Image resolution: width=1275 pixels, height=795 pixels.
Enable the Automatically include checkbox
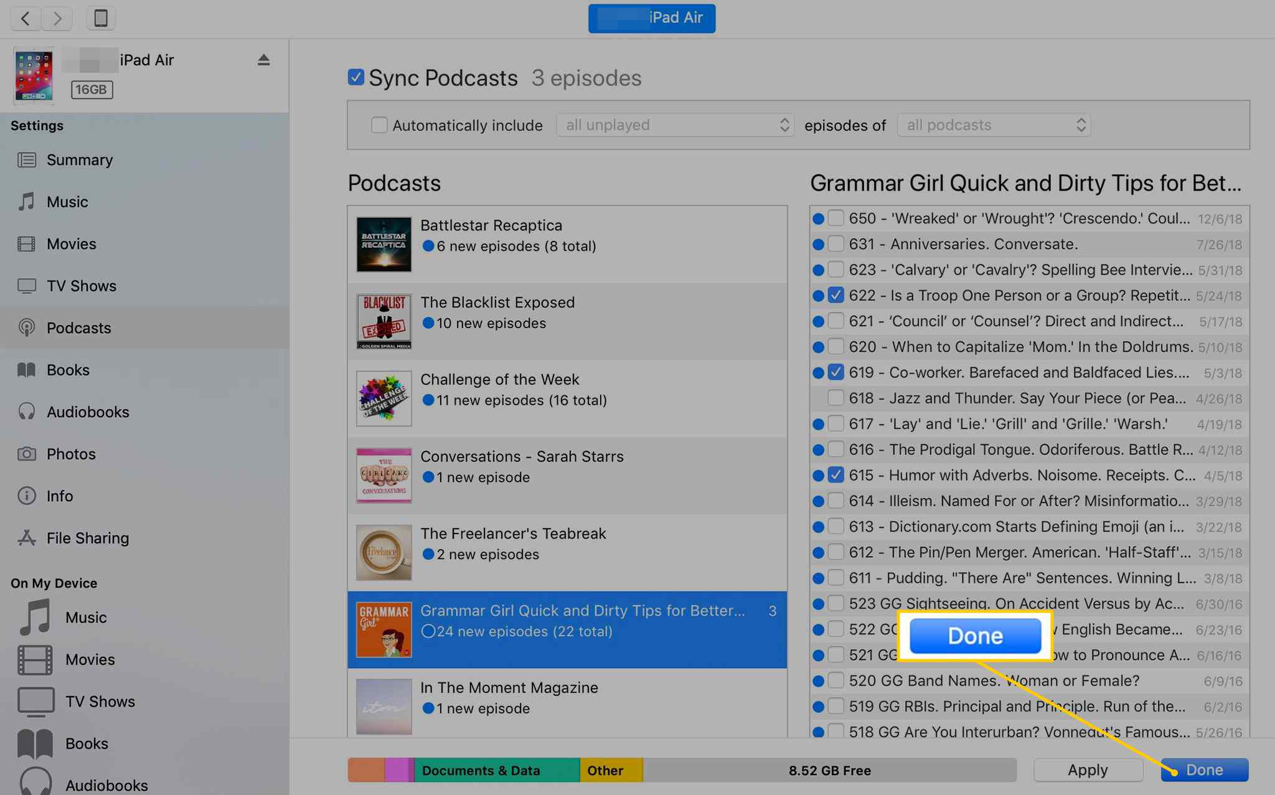click(379, 125)
